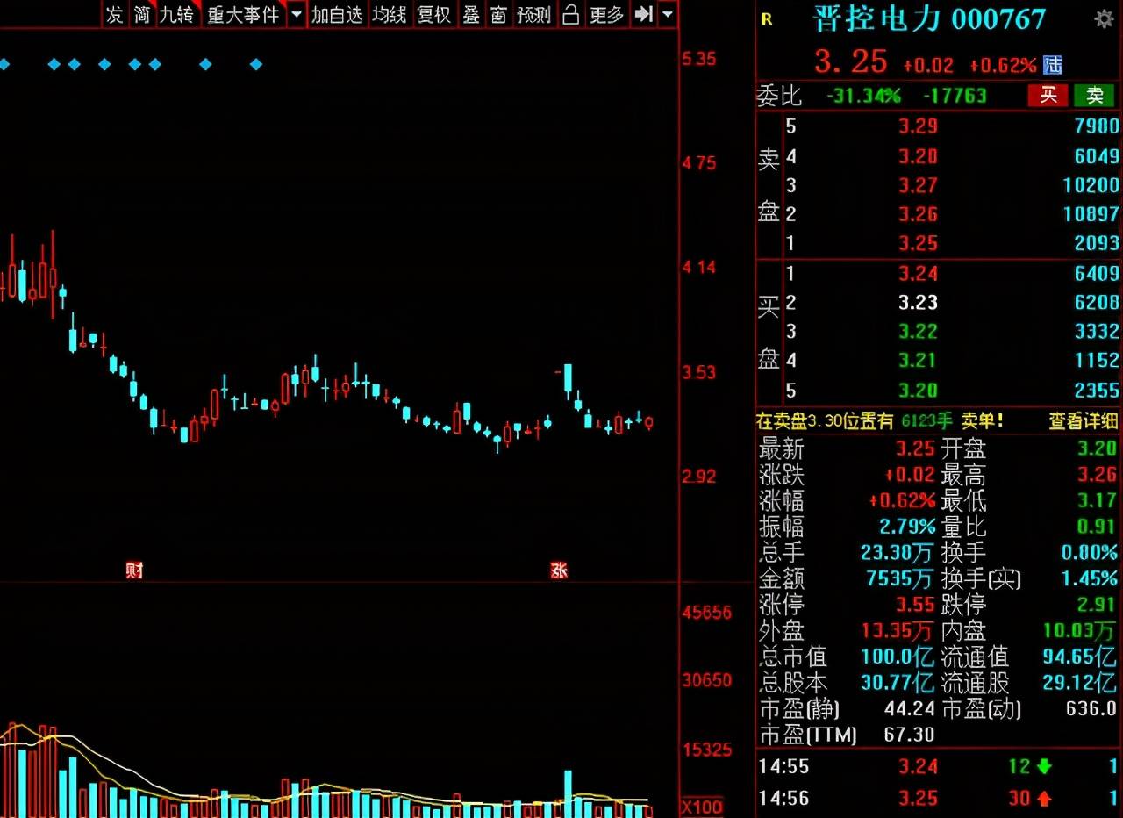The height and width of the screenshot is (818, 1123).
Task: Toggle the 均线 moving average display
Action: coord(389,14)
